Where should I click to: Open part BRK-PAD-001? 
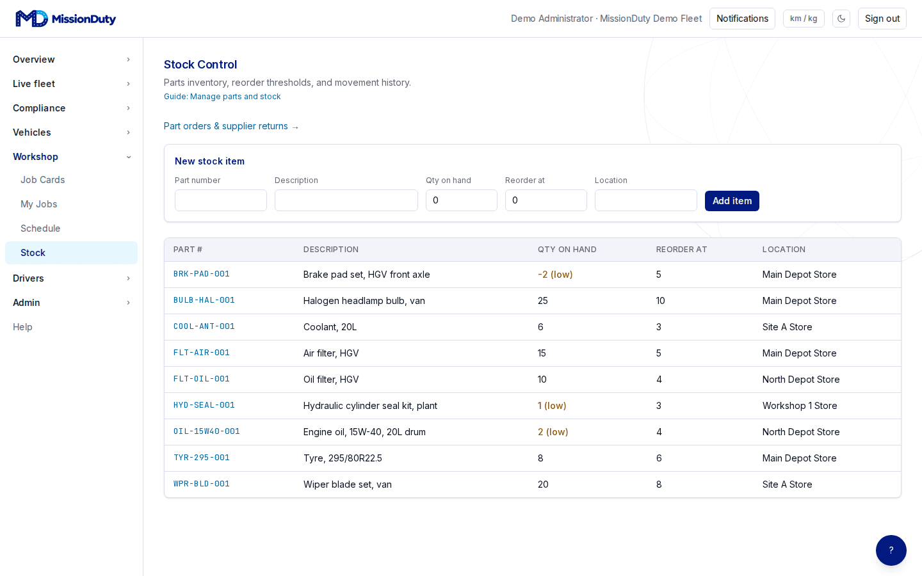point(202,274)
